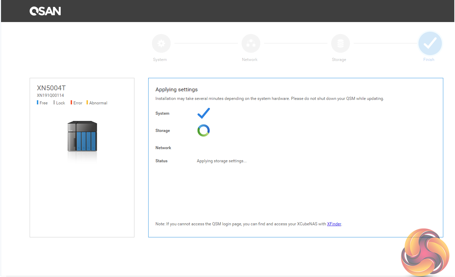Open the XFinder link
Screen dimensions: 455x277
(334, 224)
